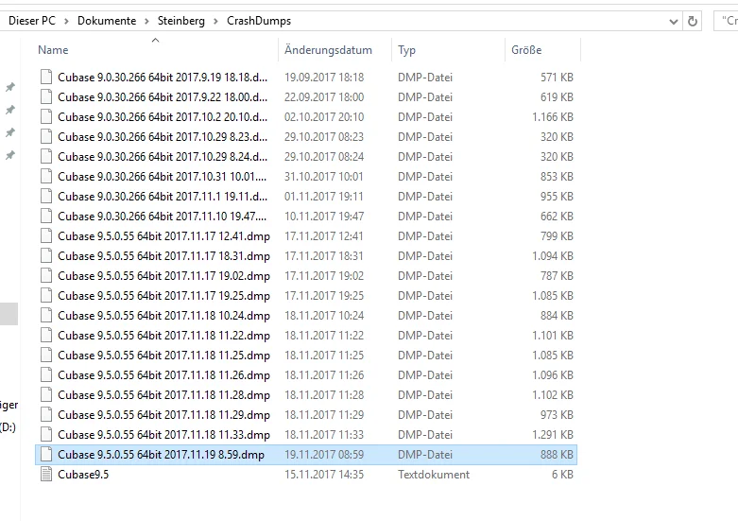Click size value 973 KB
Image resolution: width=738 pixels, height=521 pixels.
point(557,414)
